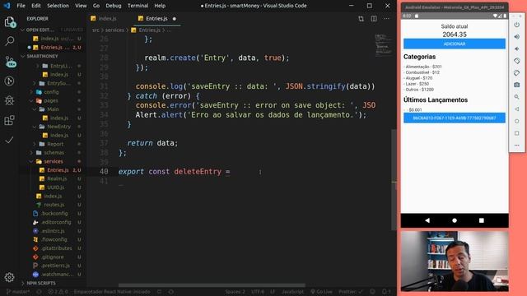Click Go Live in status bar
The height and width of the screenshot is (296, 527).
click(x=321, y=292)
